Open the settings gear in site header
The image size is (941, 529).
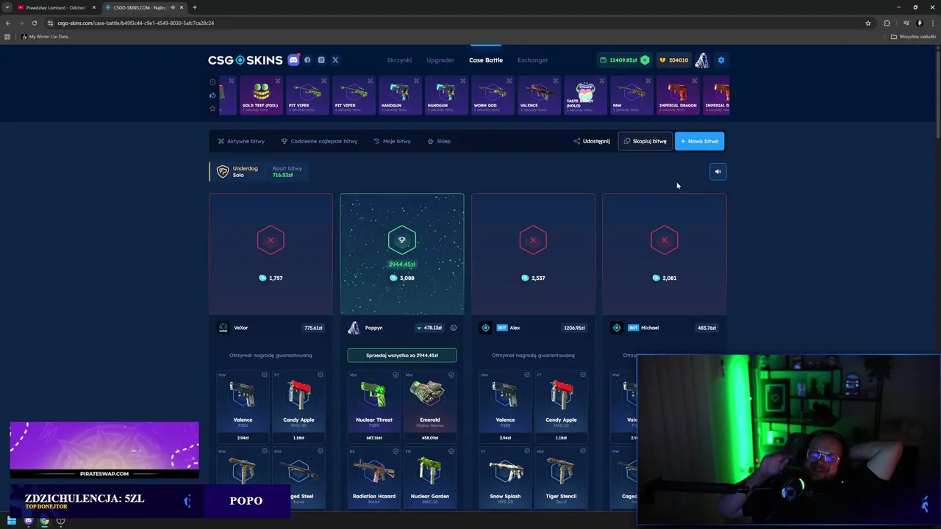(x=721, y=60)
